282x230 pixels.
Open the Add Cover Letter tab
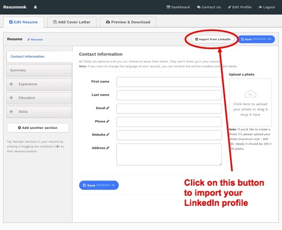[x=72, y=22]
